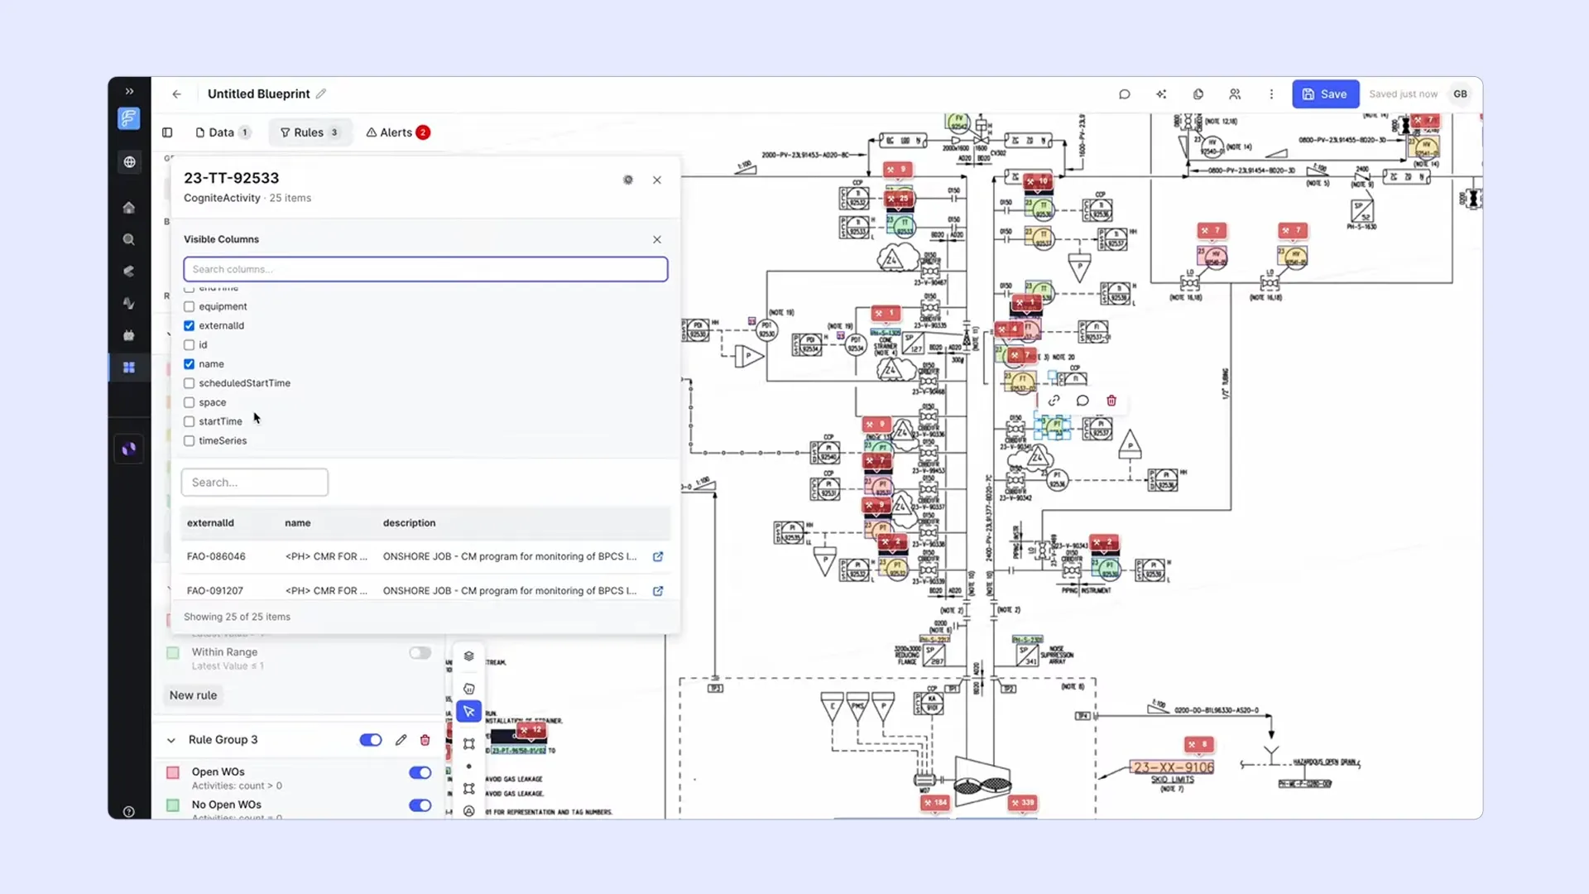Edit Rule Group 3 with pencil icon
The width and height of the screenshot is (1589, 894).
[401, 740]
